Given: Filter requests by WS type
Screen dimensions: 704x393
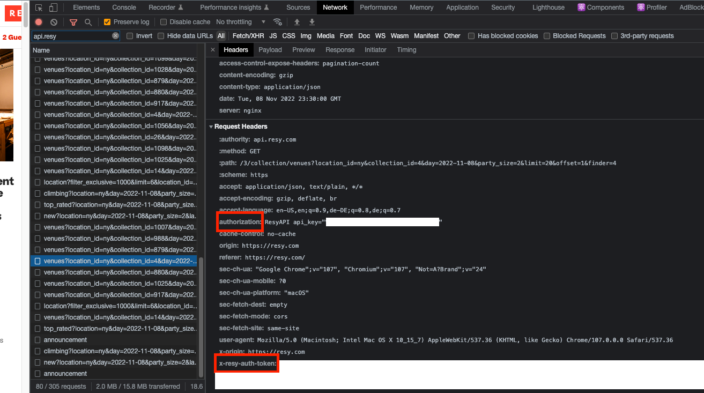Looking at the screenshot, I should (x=380, y=36).
